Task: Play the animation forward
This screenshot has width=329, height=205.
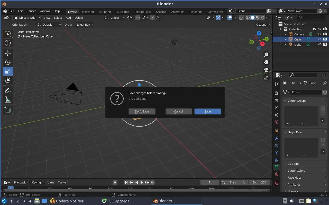Action: click(x=142, y=182)
